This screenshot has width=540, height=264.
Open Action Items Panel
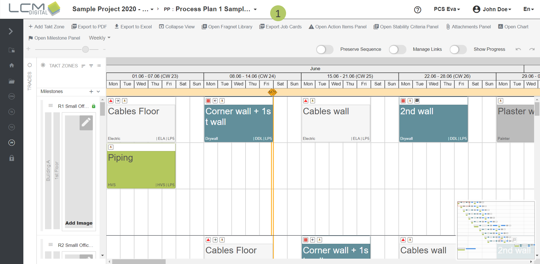pyautogui.click(x=338, y=27)
